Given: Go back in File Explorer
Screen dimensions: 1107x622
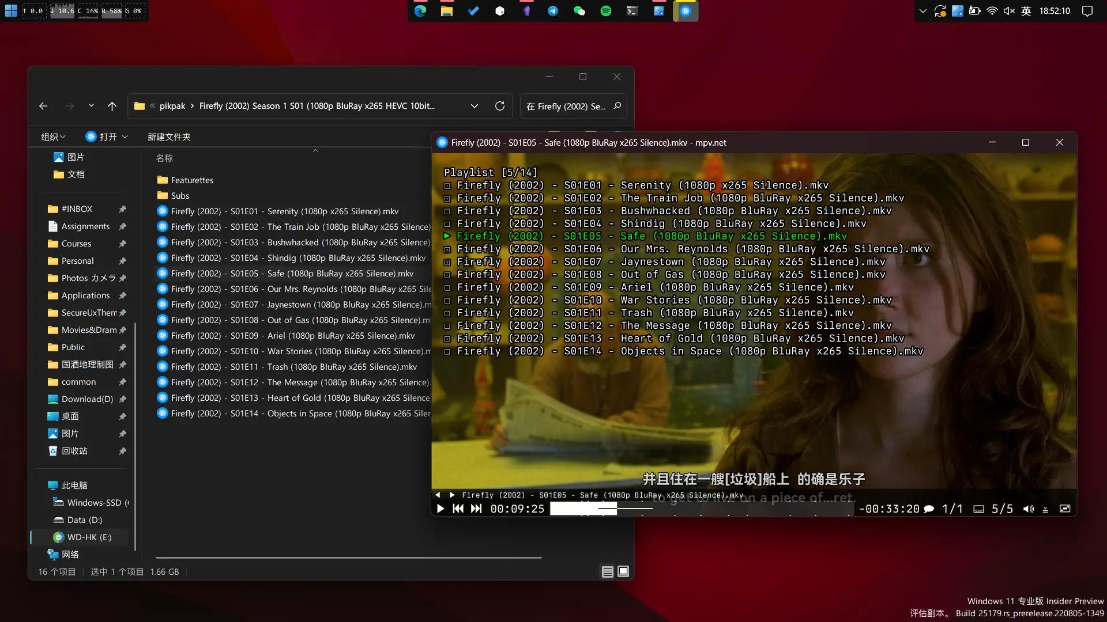Looking at the screenshot, I should point(43,106).
